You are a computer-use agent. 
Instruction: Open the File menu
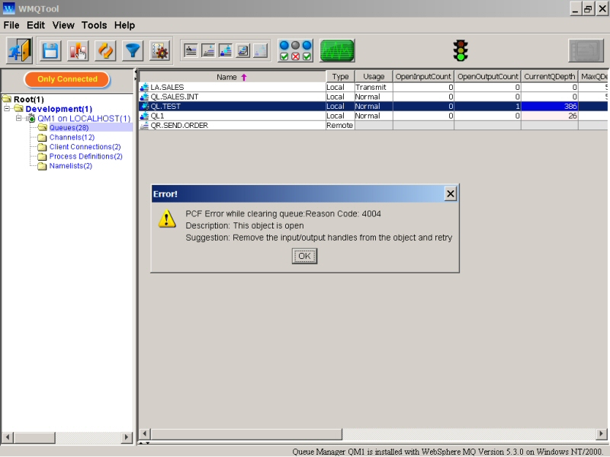tap(11, 25)
